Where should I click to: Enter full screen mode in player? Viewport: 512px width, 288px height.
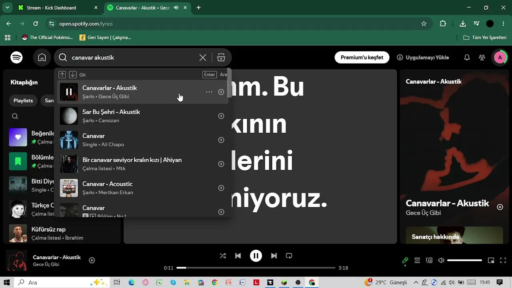click(x=503, y=260)
